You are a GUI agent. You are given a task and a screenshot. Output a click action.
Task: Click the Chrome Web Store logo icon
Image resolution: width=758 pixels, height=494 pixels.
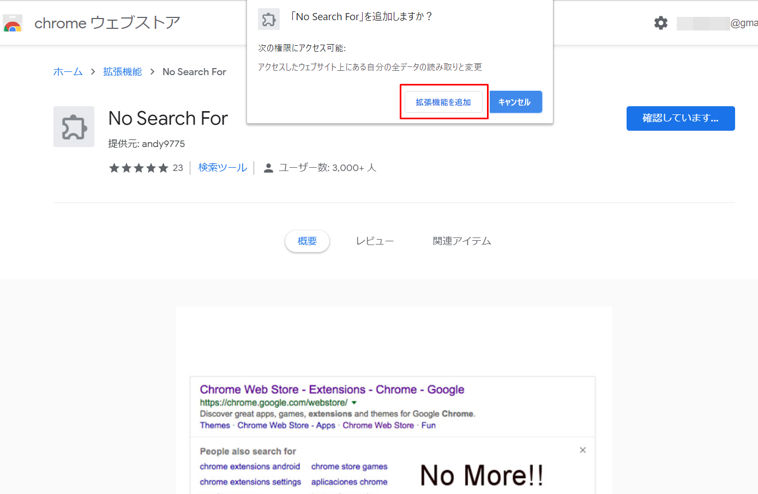point(12,23)
